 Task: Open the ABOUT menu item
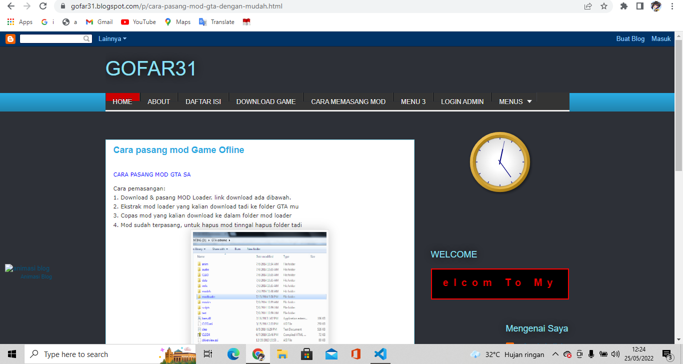click(x=159, y=101)
